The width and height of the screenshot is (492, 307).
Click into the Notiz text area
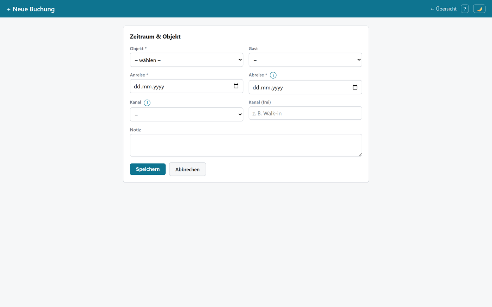point(246,145)
